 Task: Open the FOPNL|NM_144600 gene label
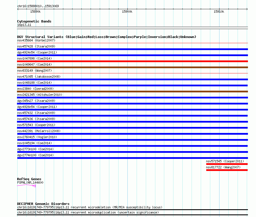[x=30, y=182]
